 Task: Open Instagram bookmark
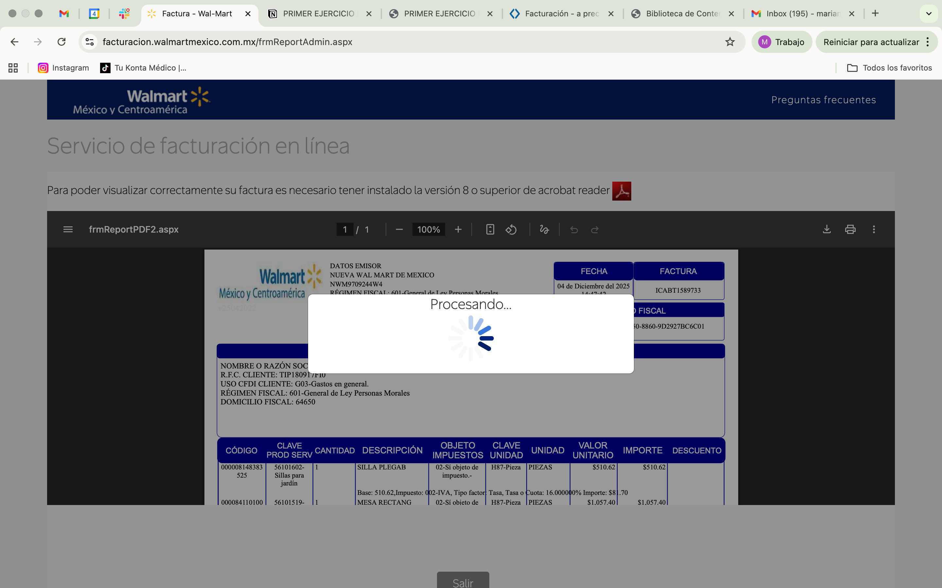click(63, 68)
